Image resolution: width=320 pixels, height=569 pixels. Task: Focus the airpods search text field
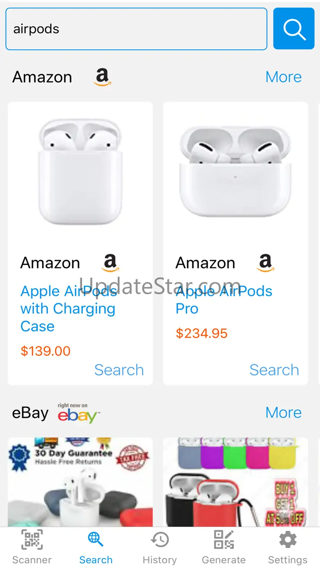[136, 29]
